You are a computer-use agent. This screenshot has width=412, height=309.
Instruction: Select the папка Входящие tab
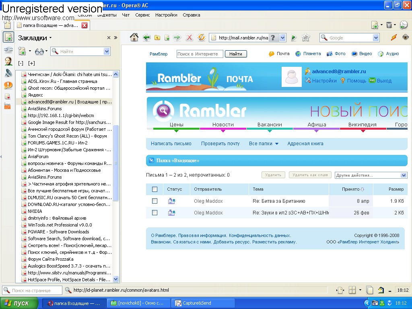[51, 25]
